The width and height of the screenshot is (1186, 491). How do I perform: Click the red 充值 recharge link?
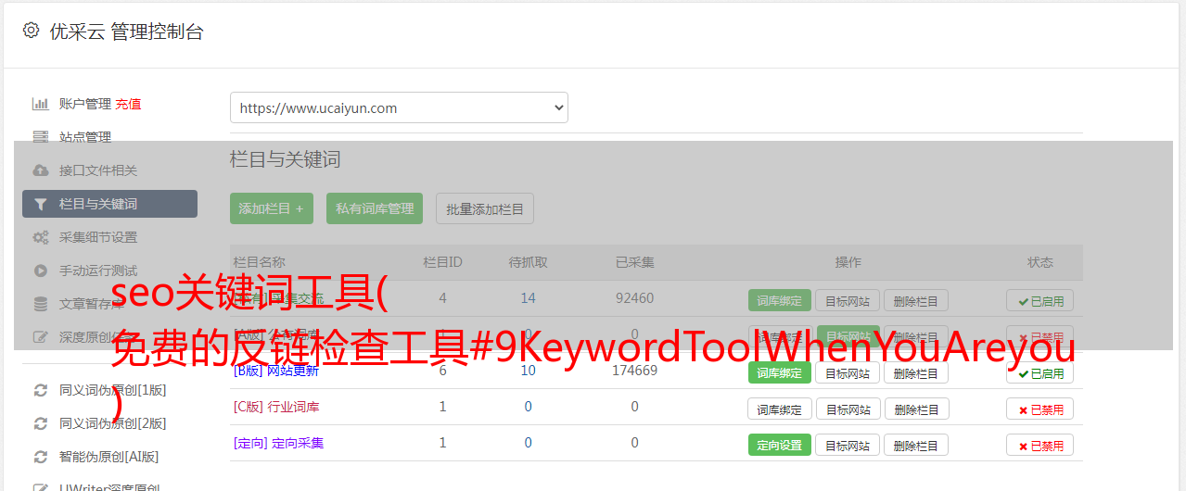(129, 104)
